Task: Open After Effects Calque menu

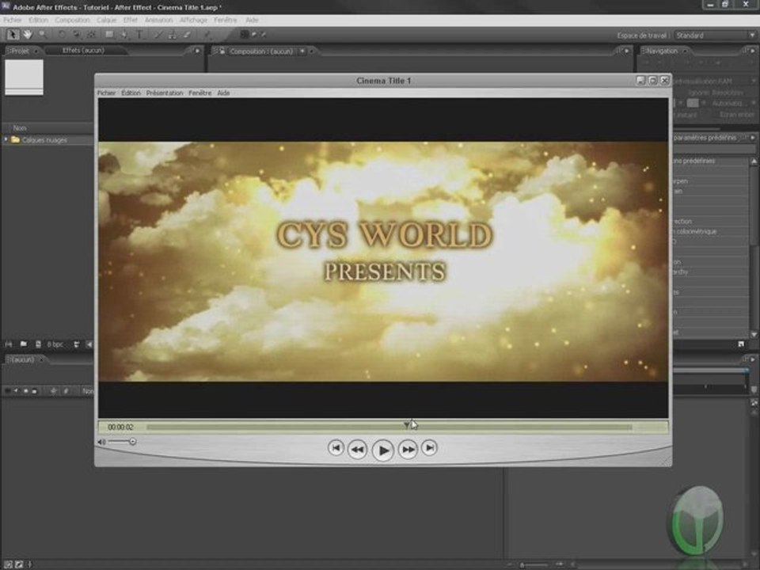Action: click(106, 21)
